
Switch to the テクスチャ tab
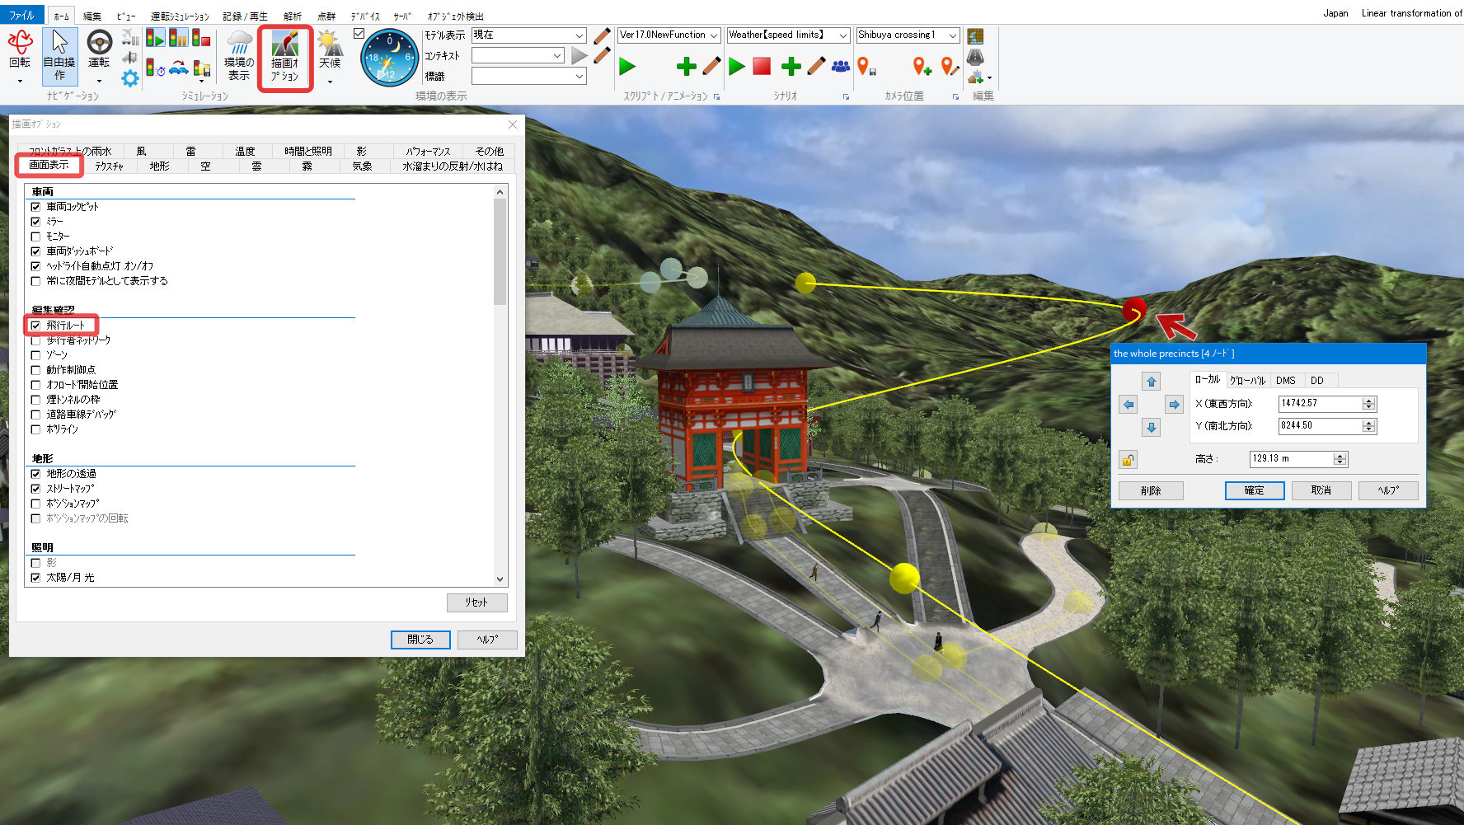109,166
